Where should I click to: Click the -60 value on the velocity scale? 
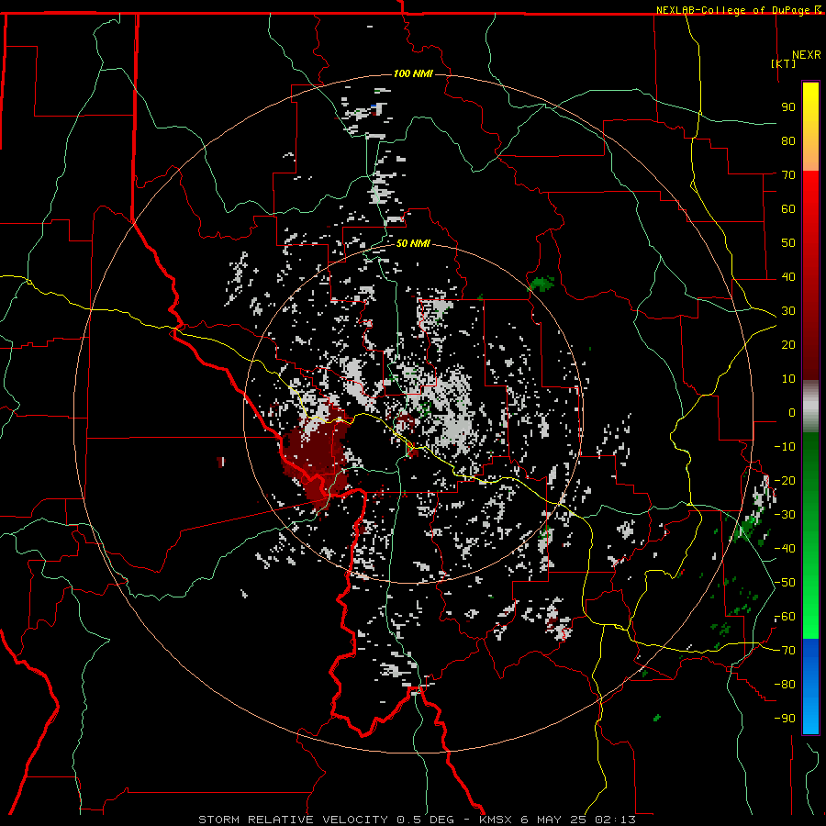(785, 617)
